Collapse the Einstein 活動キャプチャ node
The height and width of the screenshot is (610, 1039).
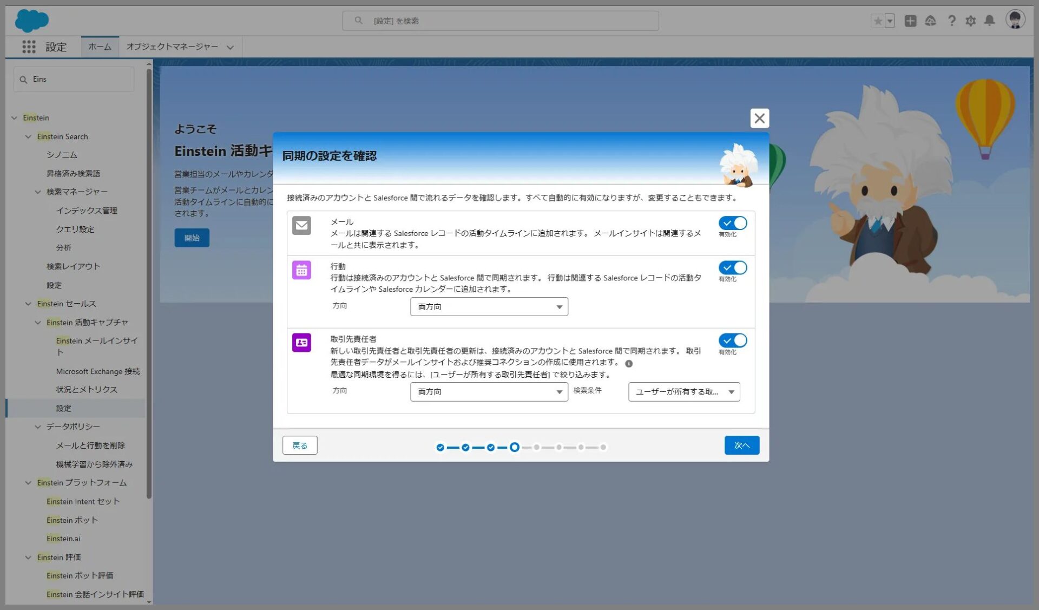(x=37, y=323)
